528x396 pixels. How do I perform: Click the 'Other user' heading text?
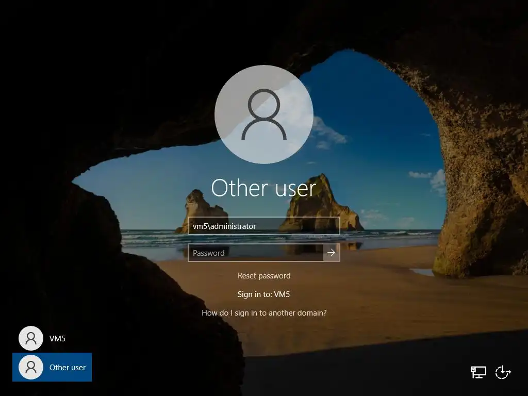pos(263,188)
